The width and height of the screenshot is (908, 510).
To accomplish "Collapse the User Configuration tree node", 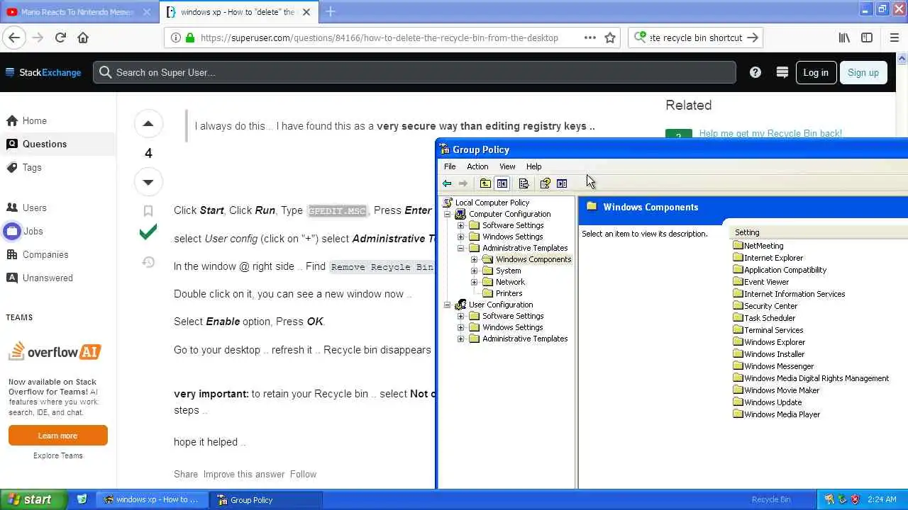I will pyautogui.click(x=448, y=305).
